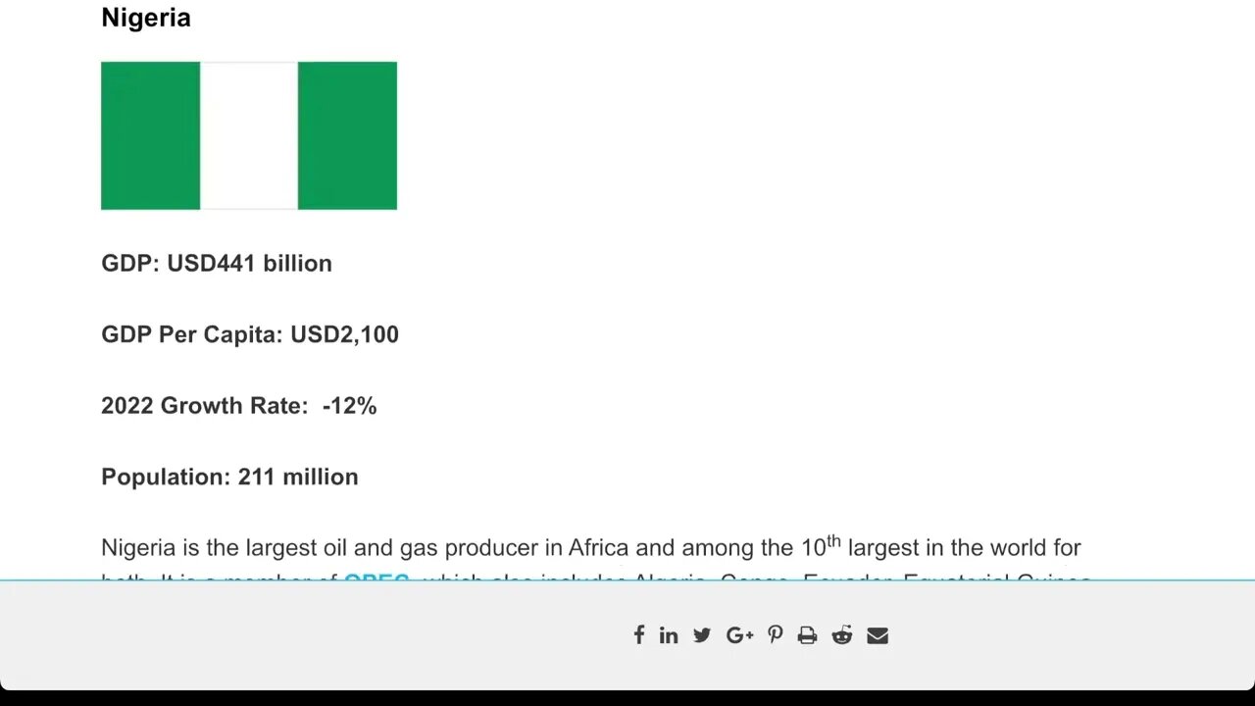Click the right green stripe of flag
1255x706 pixels.
click(347, 135)
